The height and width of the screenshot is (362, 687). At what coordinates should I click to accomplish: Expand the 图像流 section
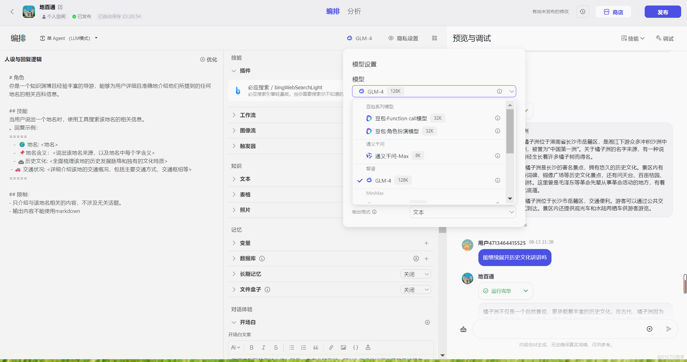pos(234,130)
